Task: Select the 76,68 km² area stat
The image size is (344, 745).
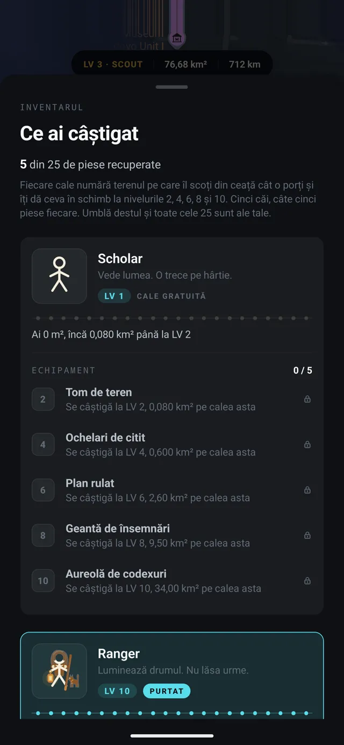Action: pos(185,65)
